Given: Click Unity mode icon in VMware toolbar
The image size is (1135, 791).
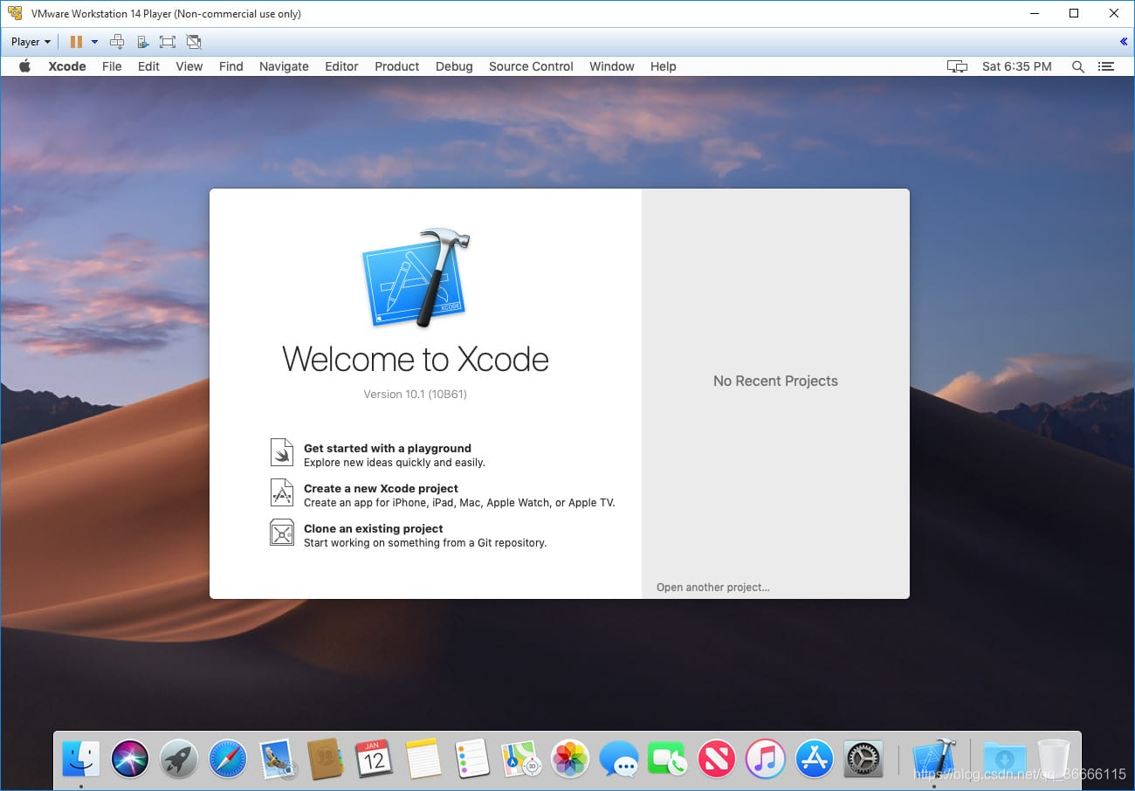Looking at the screenshot, I should tap(191, 41).
